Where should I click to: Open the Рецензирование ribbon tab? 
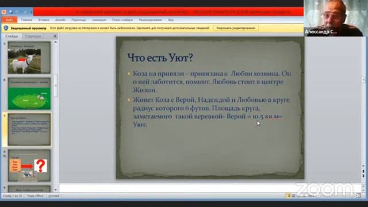pos(150,20)
